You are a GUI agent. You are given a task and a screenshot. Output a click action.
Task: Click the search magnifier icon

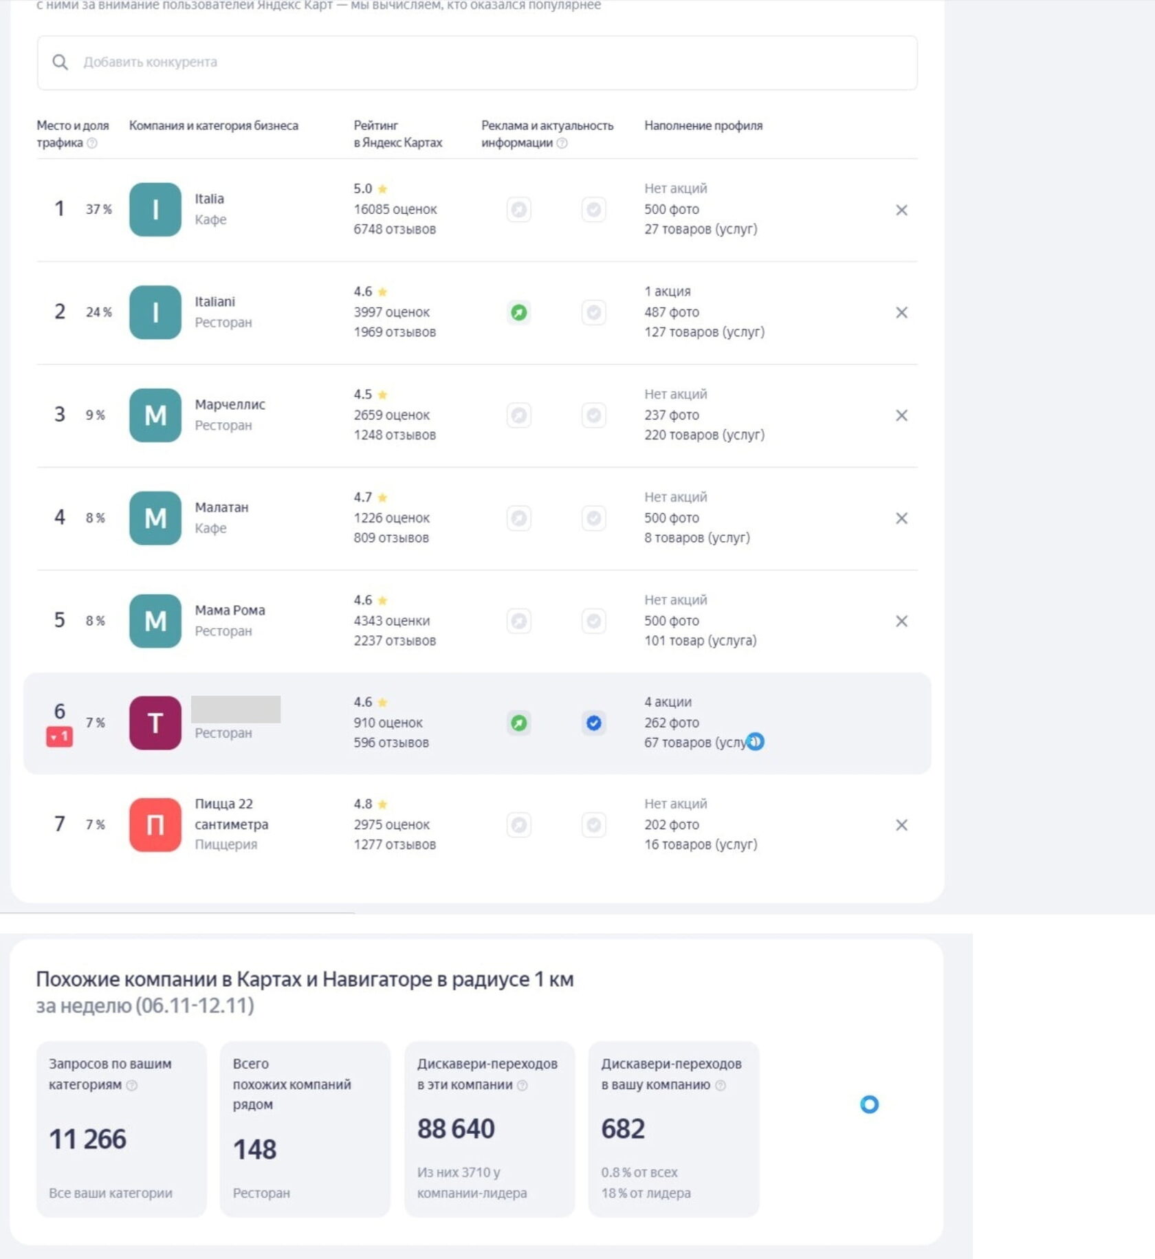click(60, 62)
